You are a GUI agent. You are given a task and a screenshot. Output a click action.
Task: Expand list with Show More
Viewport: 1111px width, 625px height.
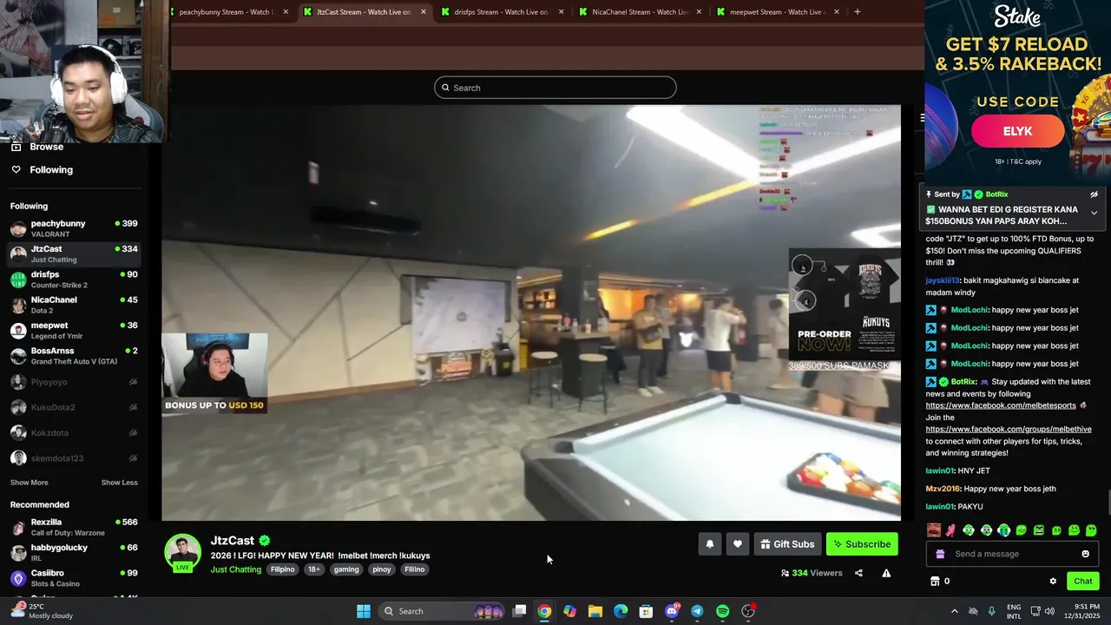29,483
